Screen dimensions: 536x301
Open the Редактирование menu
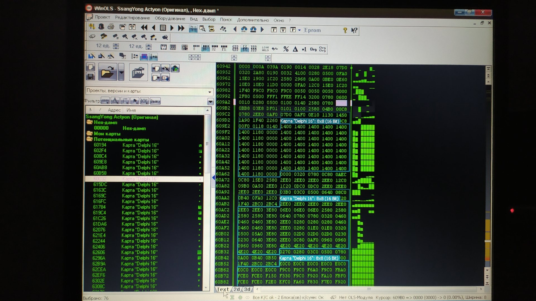pyautogui.click(x=132, y=18)
